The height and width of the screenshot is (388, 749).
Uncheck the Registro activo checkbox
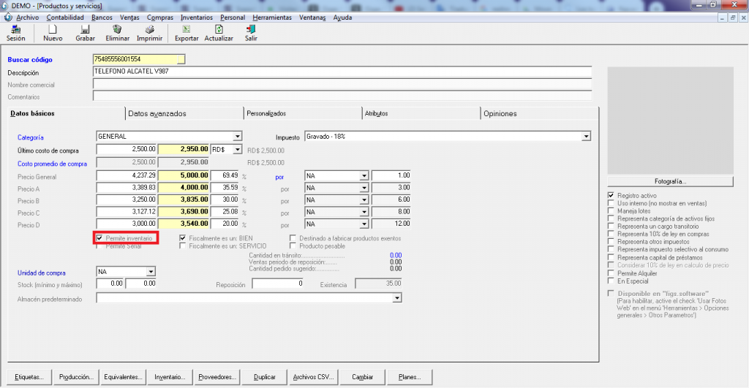point(611,196)
